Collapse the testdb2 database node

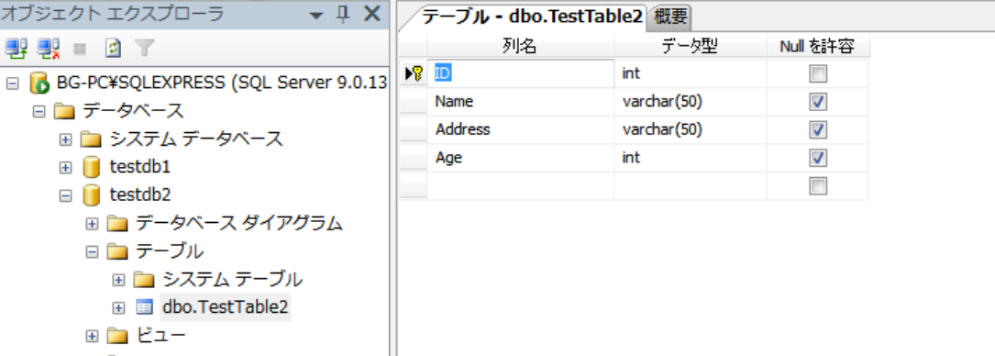click(x=65, y=195)
